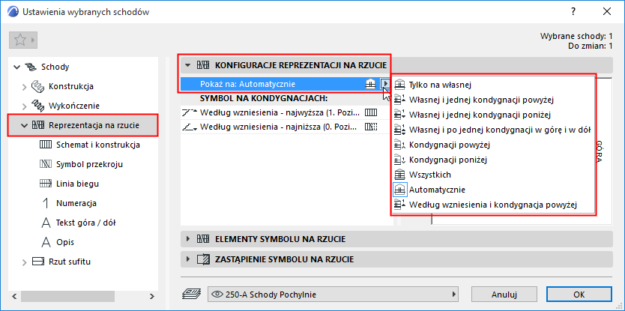This screenshot has width=625, height=311.
Task: Click icon for 'Kondygnacji powyżej' option
Action: 399,145
